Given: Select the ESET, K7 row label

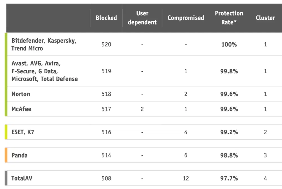Looking at the screenshot, I should (x=23, y=132).
